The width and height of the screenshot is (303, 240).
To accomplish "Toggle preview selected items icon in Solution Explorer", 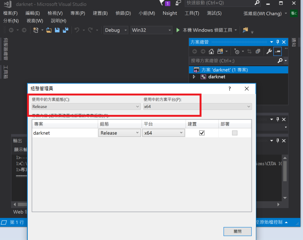I will (x=278, y=51).
